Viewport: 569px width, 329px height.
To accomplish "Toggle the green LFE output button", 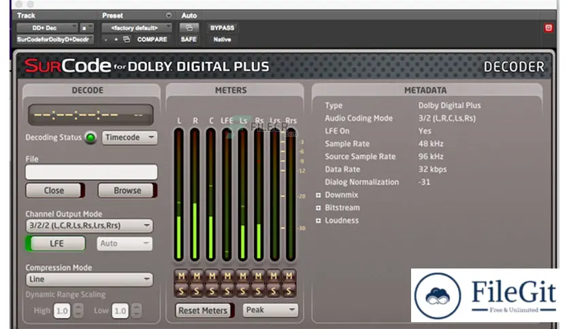I will coord(56,243).
